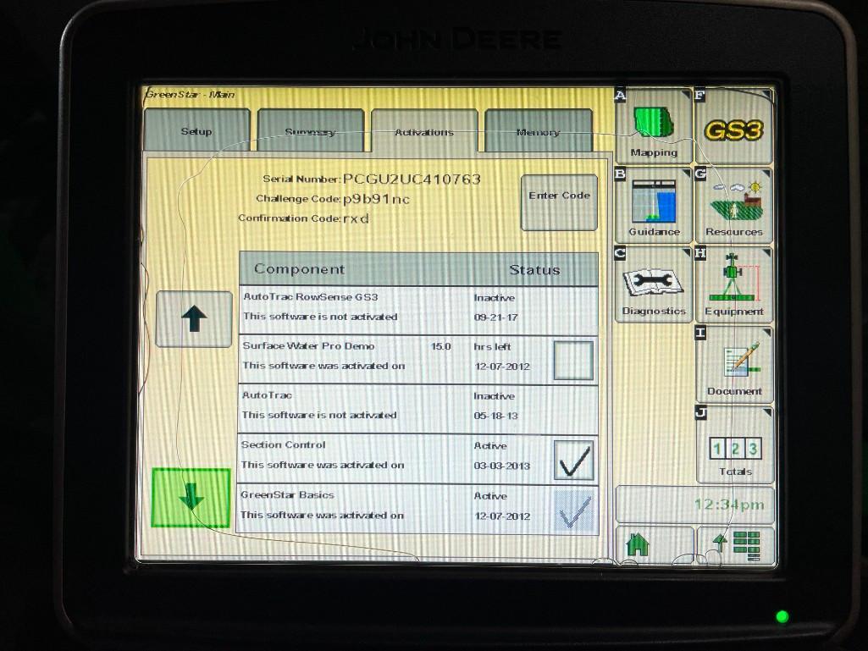
Task: Click the Enter Code button
Action: (559, 202)
